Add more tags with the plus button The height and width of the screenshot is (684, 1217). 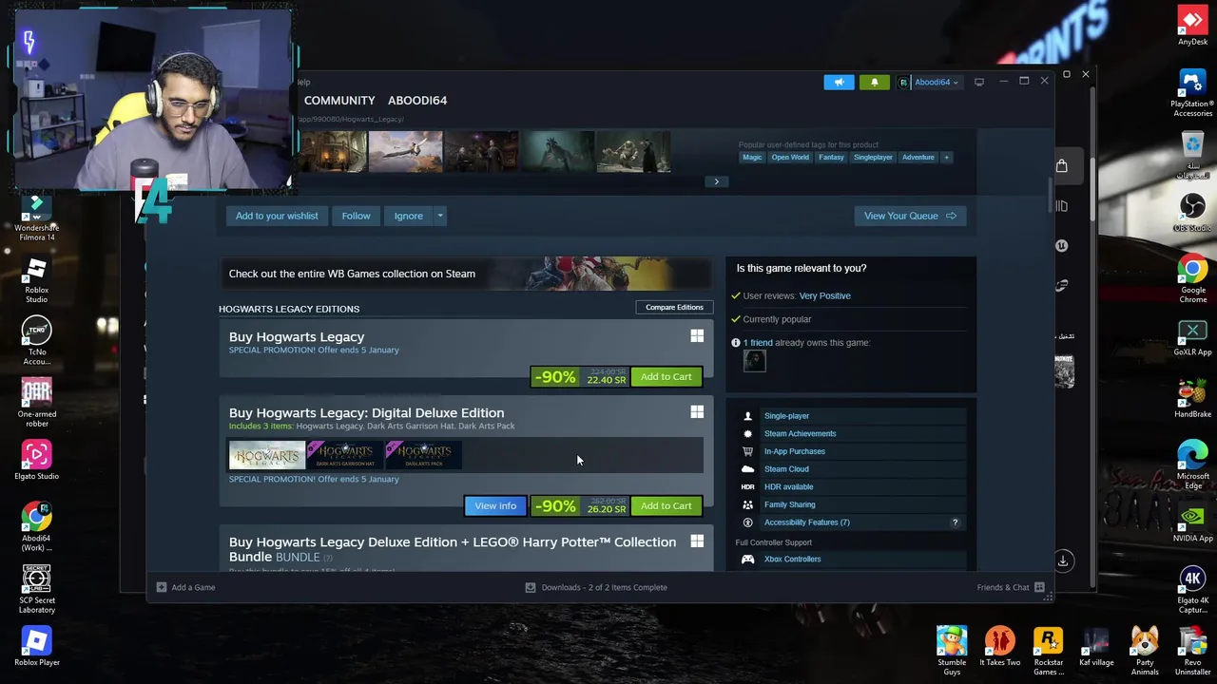(x=946, y=158)
